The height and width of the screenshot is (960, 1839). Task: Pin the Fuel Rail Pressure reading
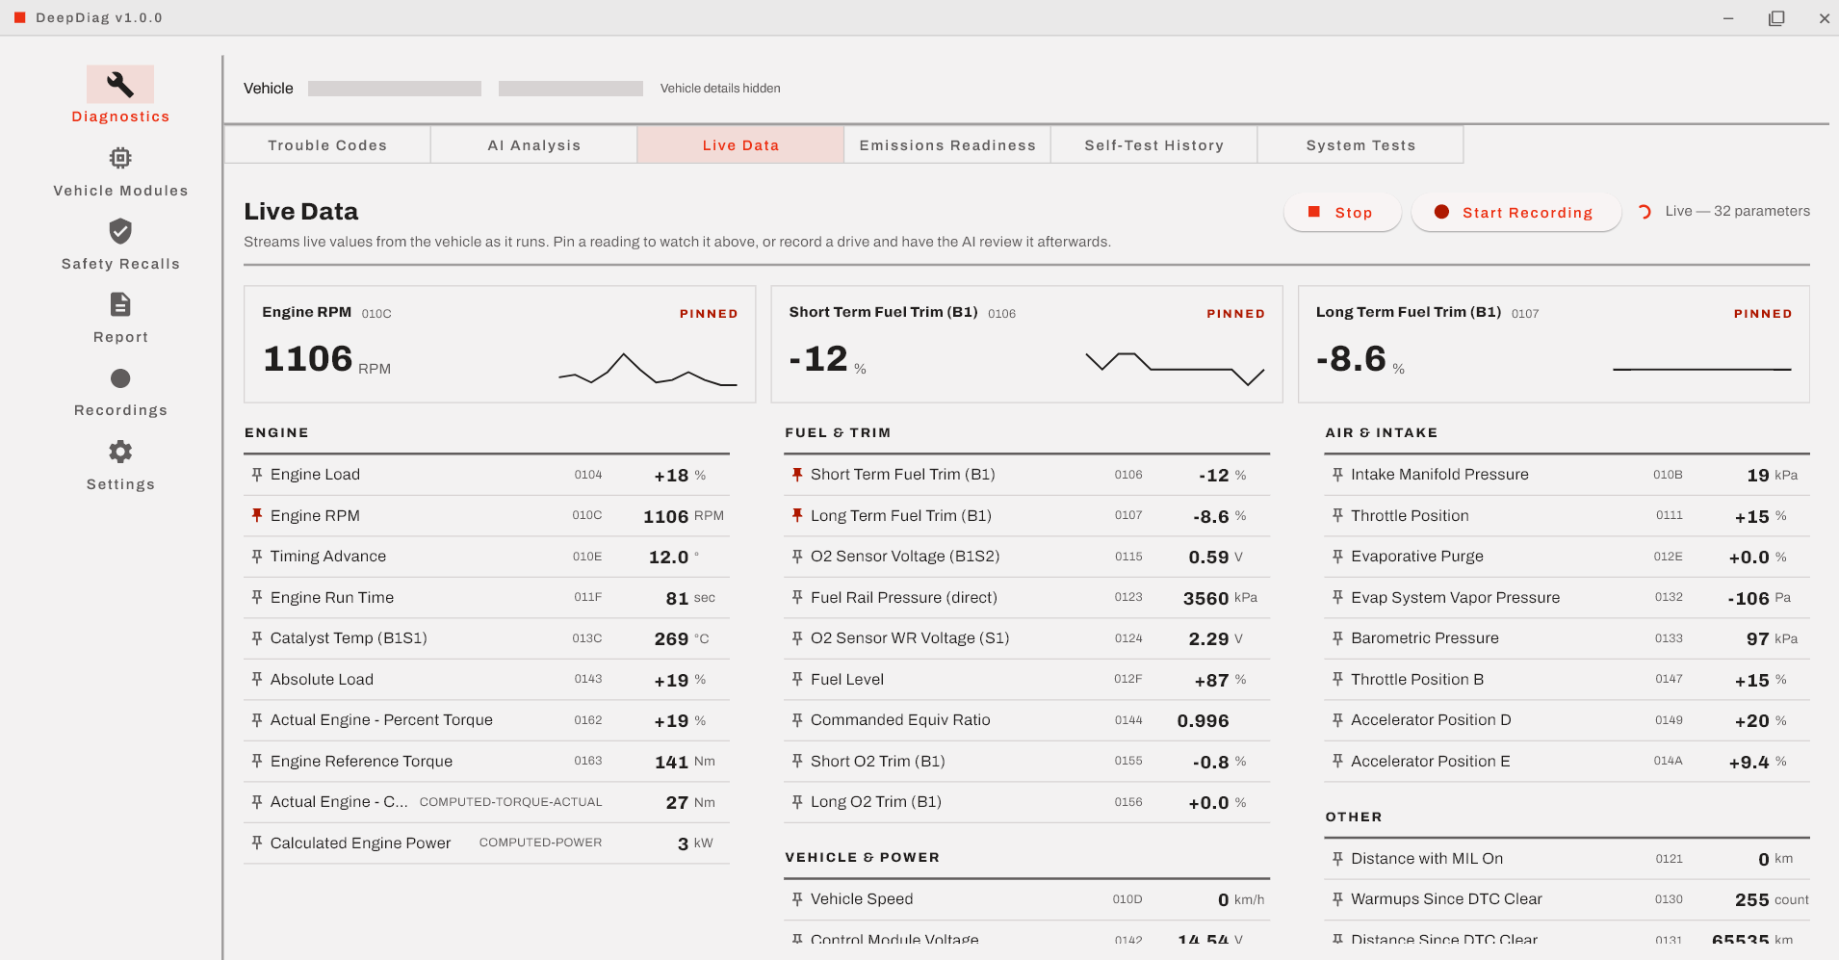(797, 597)
